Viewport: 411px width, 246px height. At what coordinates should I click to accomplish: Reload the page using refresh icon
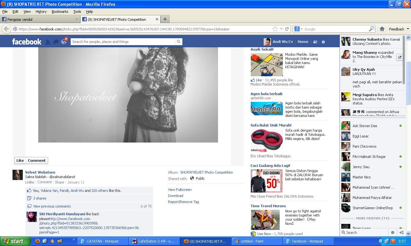287,29
